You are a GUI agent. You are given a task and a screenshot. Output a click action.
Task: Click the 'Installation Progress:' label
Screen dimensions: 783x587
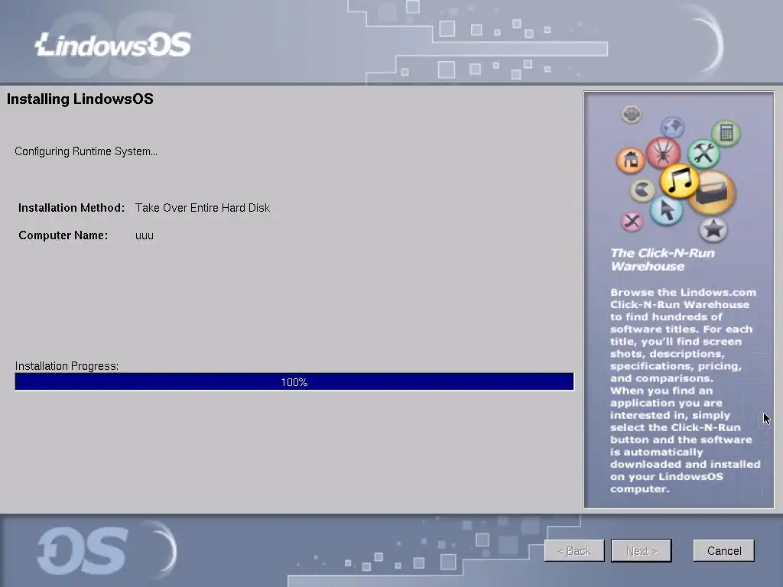click(67, 366)
